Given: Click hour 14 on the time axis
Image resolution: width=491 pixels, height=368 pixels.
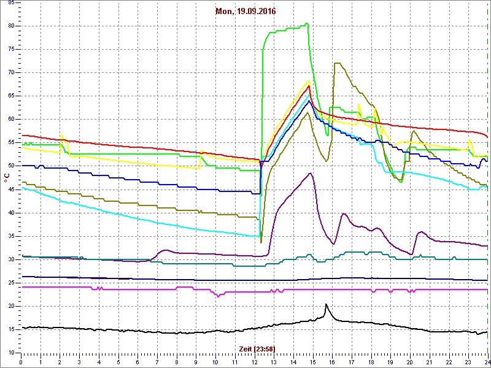Looking at the screenshot, I should [x=293, y=362].
